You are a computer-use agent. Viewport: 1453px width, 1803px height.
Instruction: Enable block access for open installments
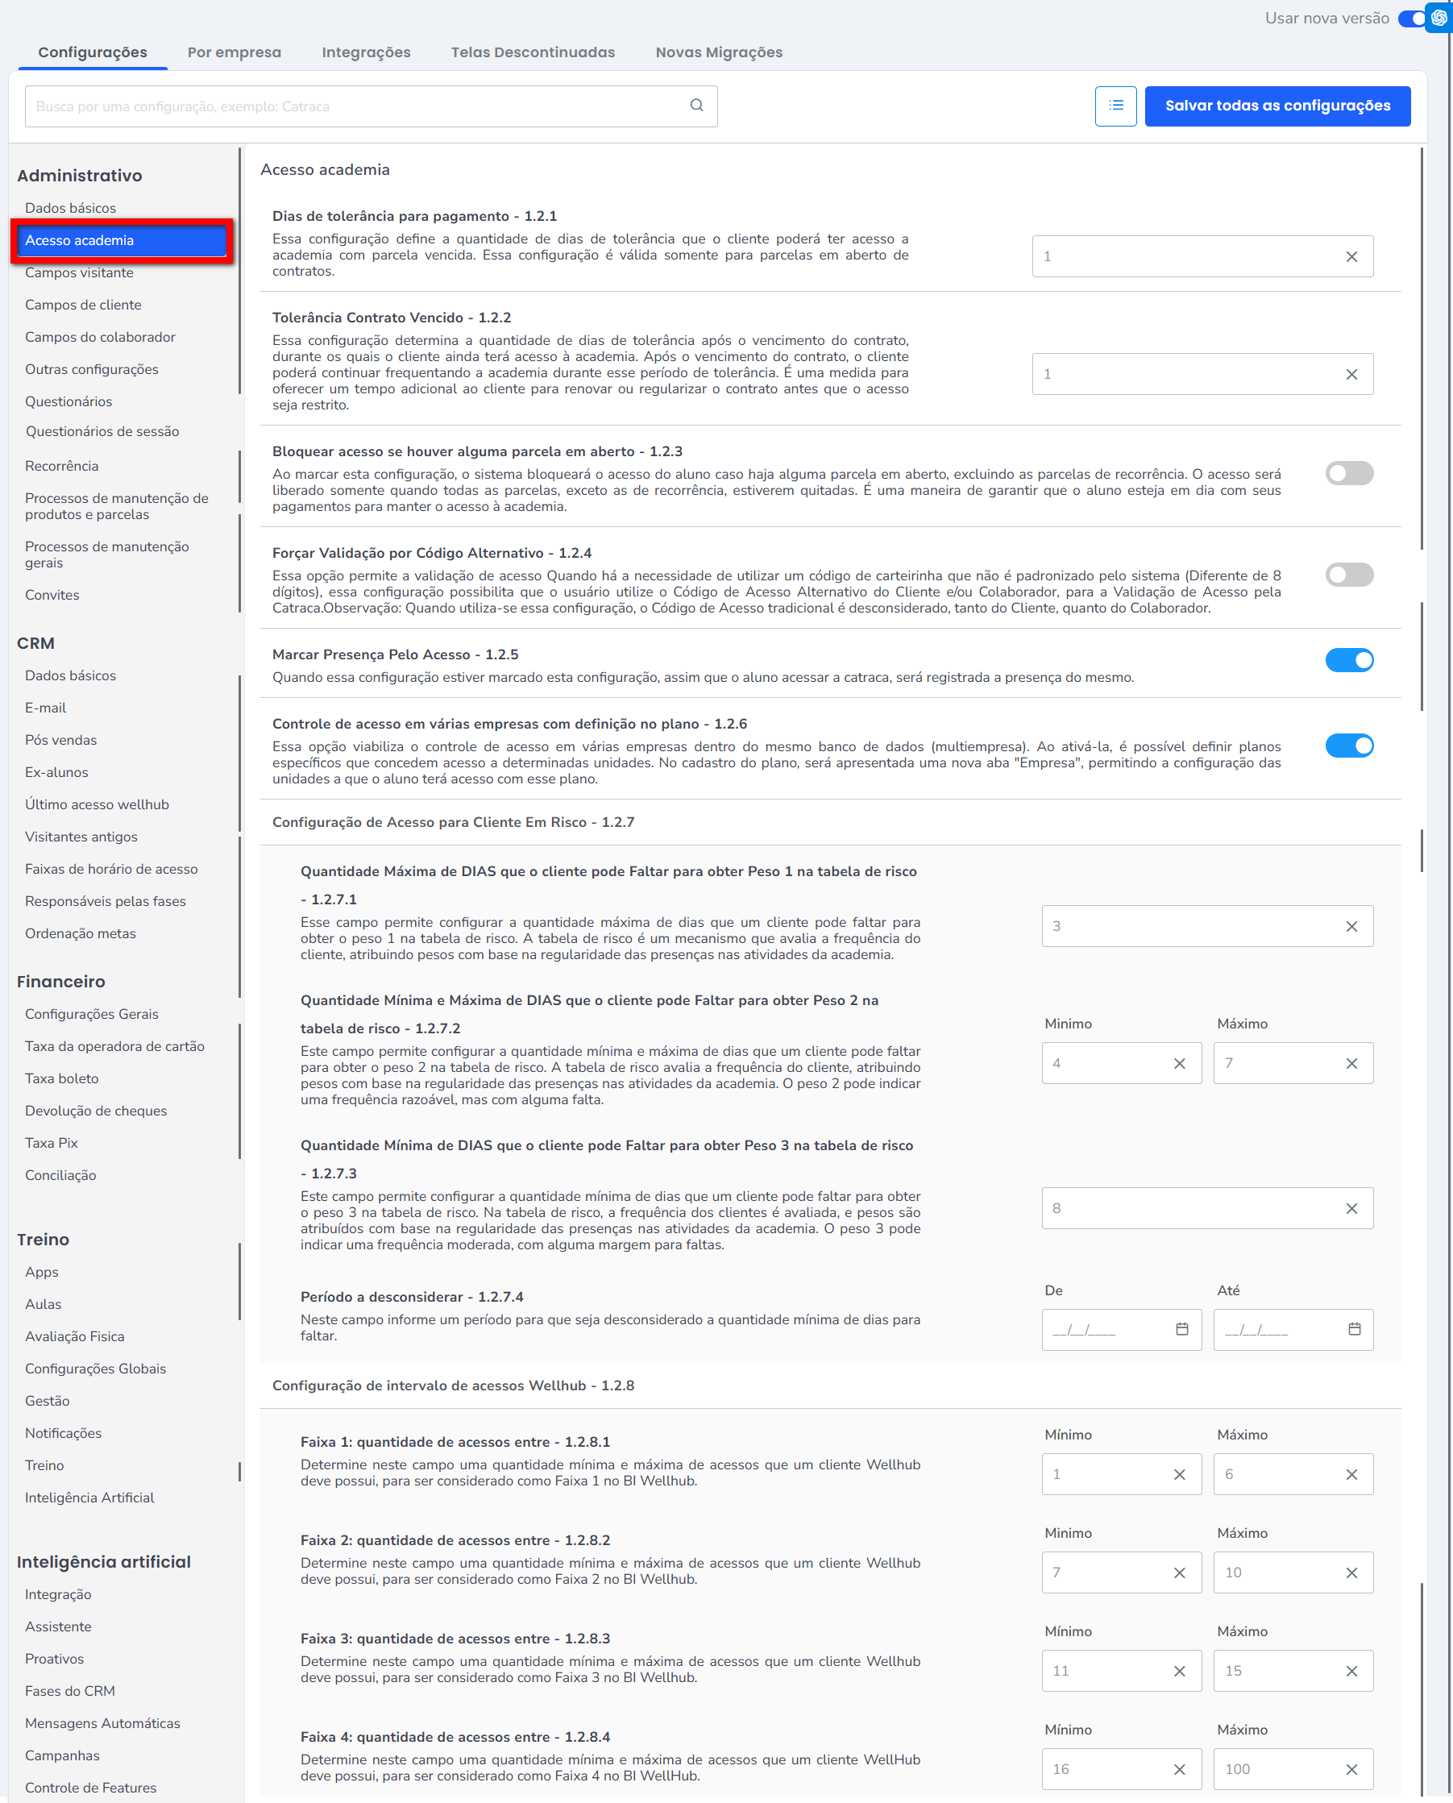1348,474
